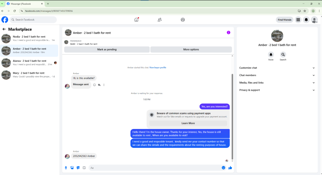Expand the Privacy & support section
Viewport: 322px width, 175px height.
tap(277, 90)
